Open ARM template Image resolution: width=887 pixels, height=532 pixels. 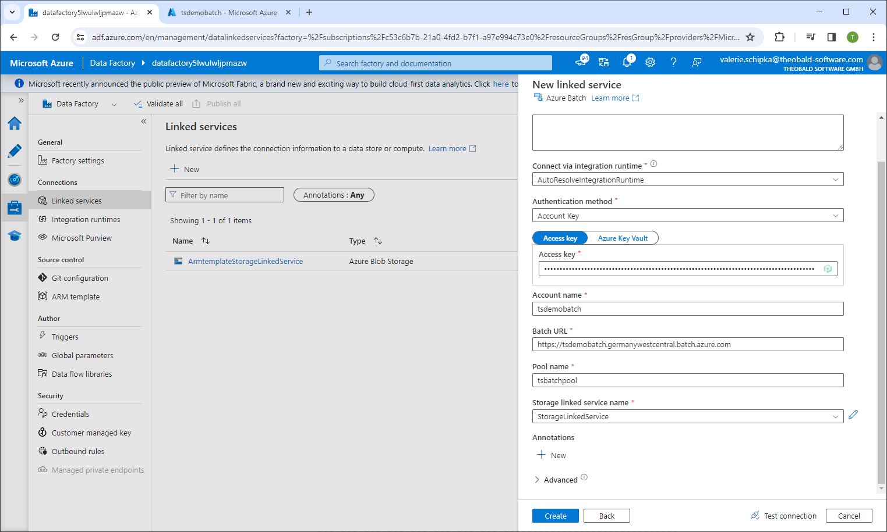(x=75, y=297)
